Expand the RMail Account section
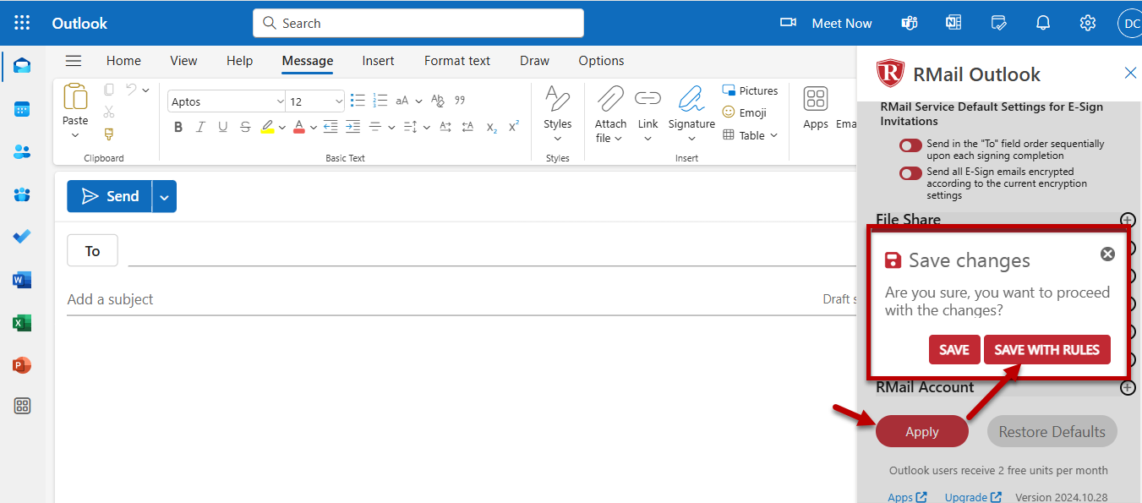The height and width of the screenshot is (503, 1142). pyautogui.click(x=1127, y=388)
